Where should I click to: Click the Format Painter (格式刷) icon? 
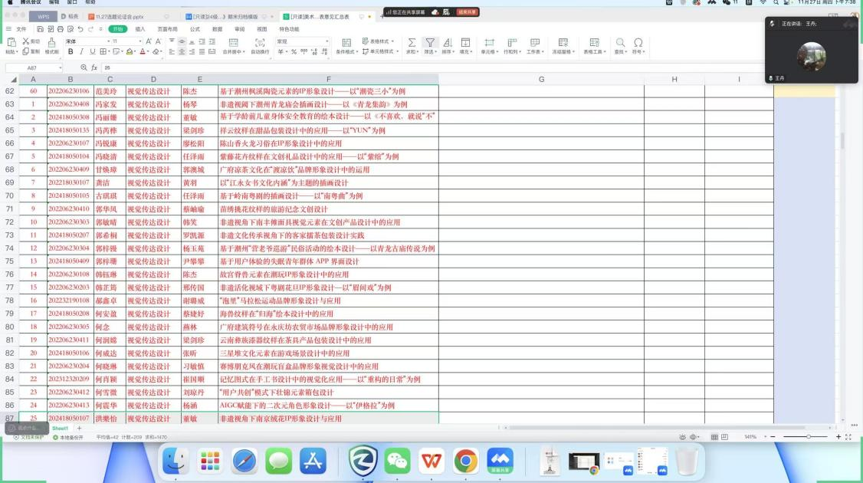coord(51,43)
